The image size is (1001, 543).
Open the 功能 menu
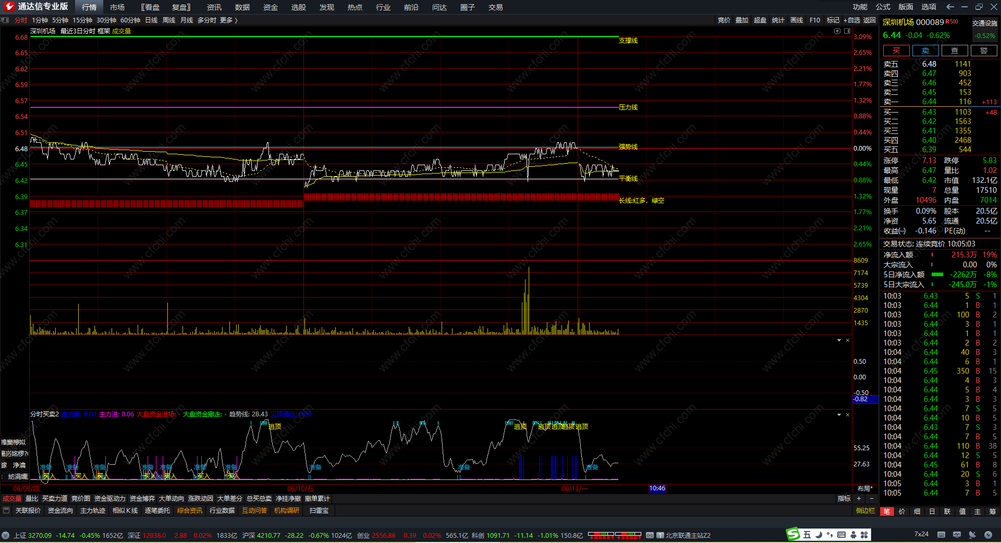[x=860, y=7]
